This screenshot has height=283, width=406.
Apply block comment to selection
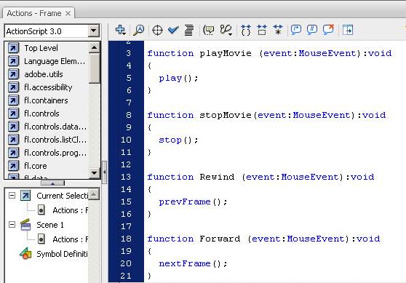296,30
